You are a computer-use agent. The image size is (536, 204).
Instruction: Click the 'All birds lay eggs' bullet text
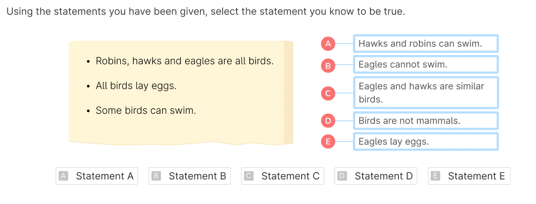[x=136, y=86]
